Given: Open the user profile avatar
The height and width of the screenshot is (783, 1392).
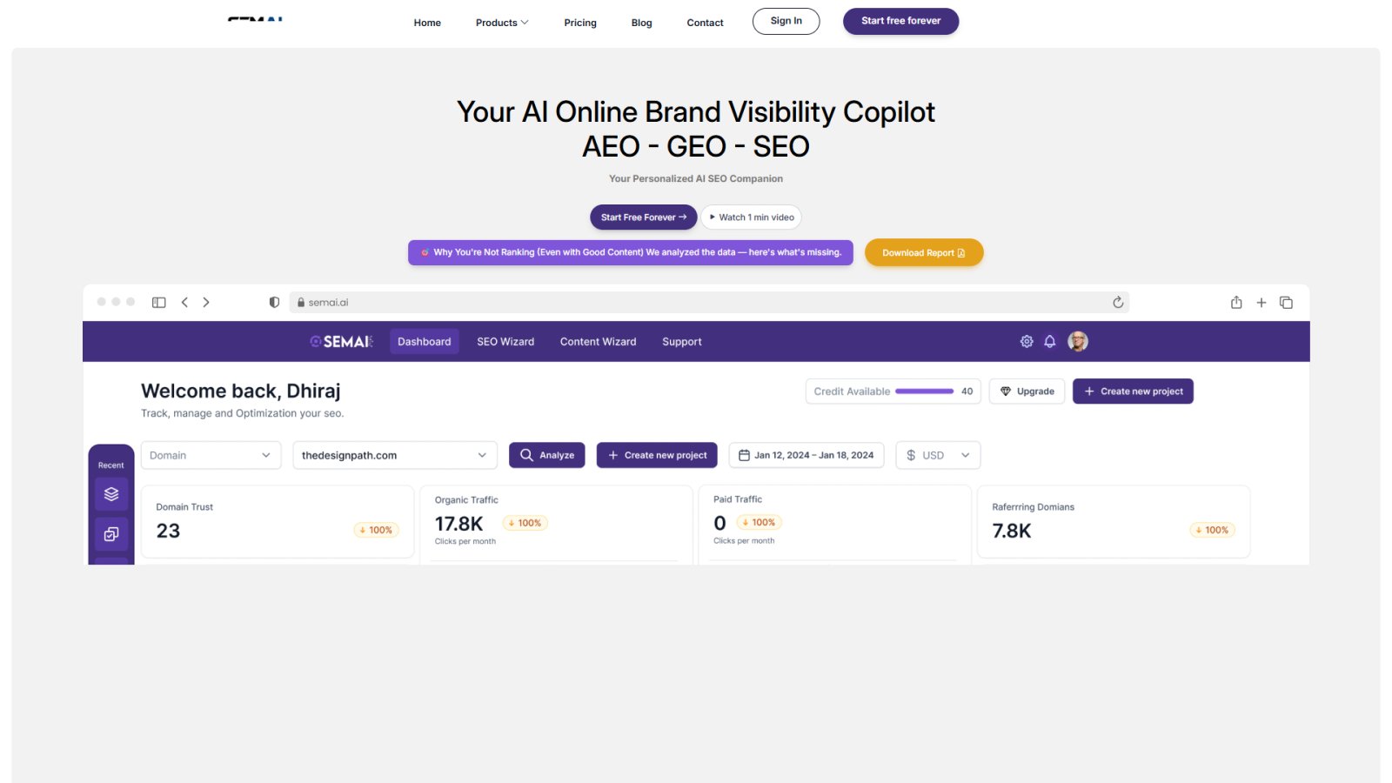Looking at the screenshot, I should pos(1078,341).
